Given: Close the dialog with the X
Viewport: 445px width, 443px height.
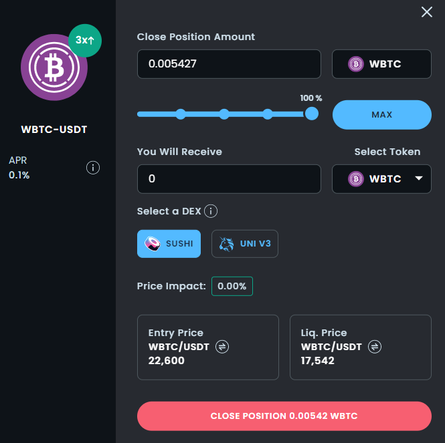Looking at the screenshot, I should point(426,12).
